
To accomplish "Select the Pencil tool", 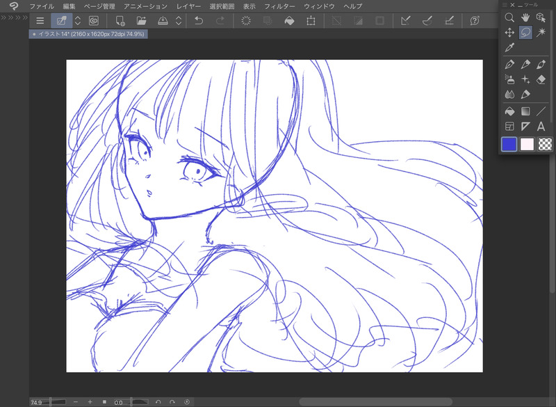I will pos(525,64).
